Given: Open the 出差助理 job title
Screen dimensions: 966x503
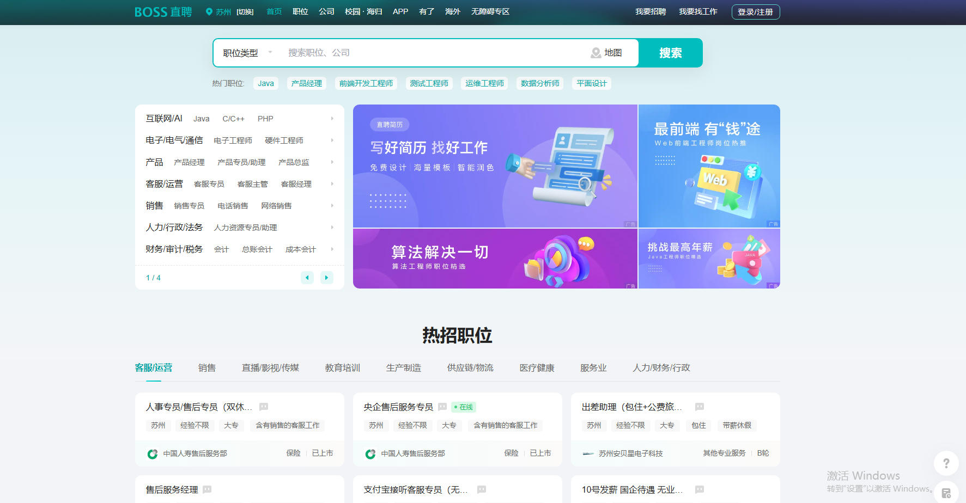Looking at the screenshot, I should tap(631, 407).
